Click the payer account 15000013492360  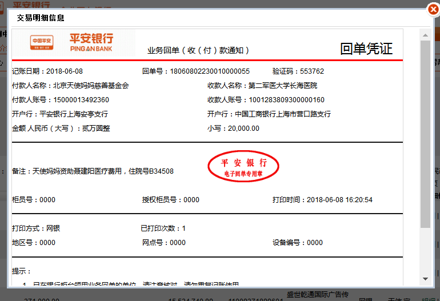[x=81, y=100]
